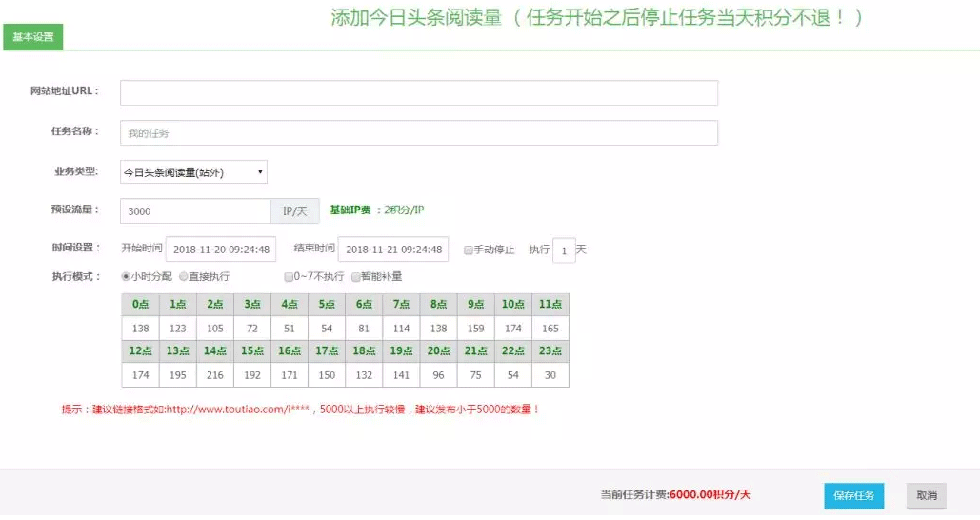Click the 0点 hourly value cell 138

coord(141,328)
